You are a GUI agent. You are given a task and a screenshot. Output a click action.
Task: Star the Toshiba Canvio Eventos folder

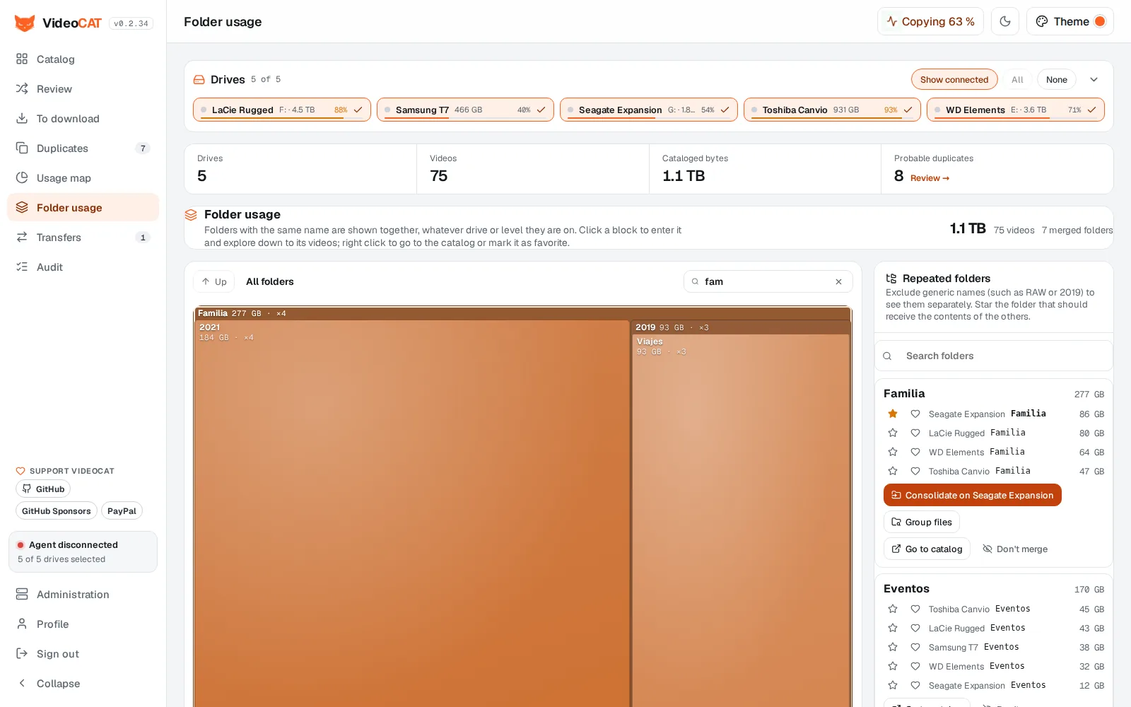pyautogui.click(x=893, y=609)
